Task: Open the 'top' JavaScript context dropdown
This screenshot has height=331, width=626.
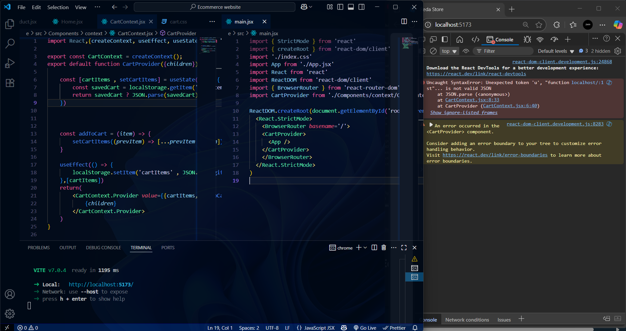Action: point(449,51)
